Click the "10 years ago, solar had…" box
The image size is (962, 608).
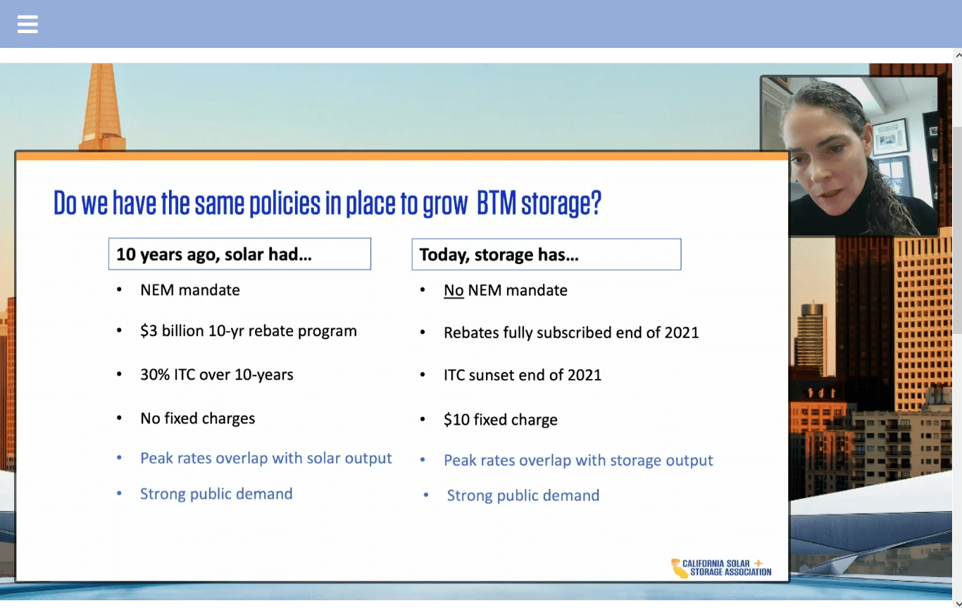coord(239,254)
